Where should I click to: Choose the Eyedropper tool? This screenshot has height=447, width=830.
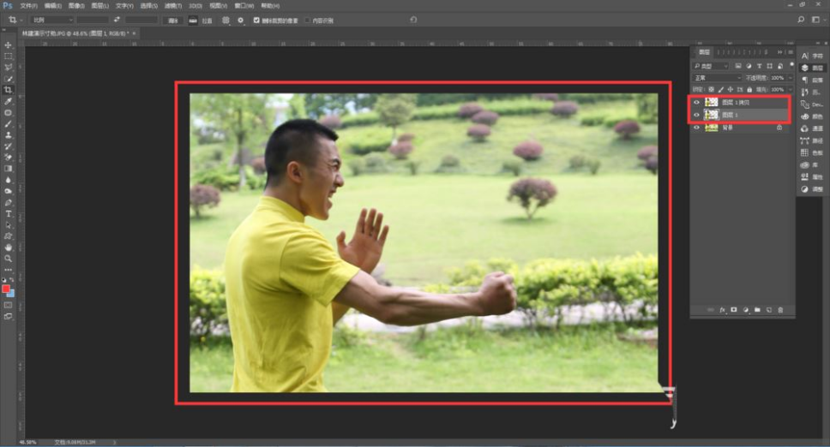point(9,101)
